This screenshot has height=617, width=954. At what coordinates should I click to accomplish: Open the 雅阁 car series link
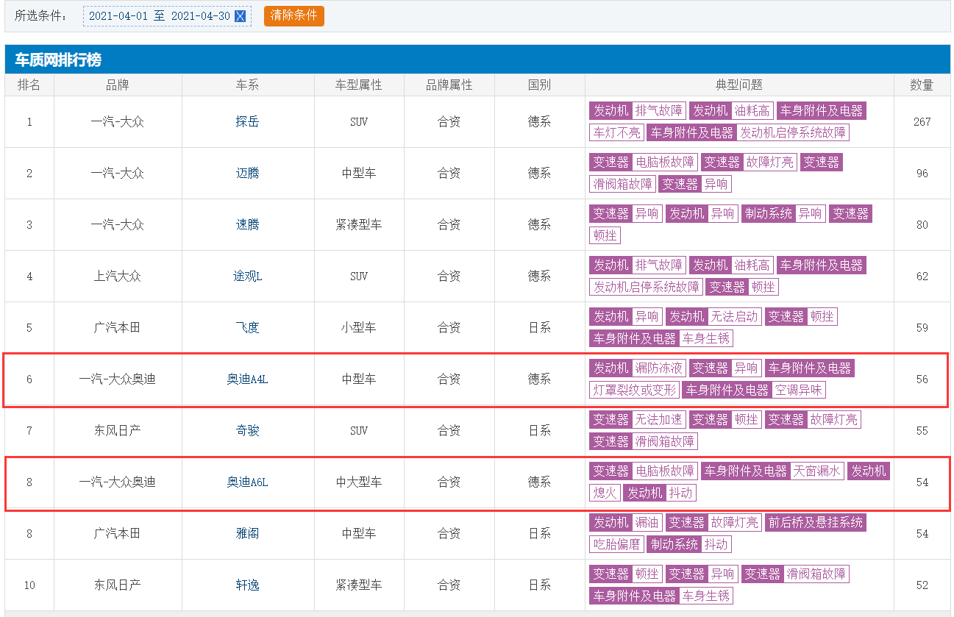[x=248, y=534]
